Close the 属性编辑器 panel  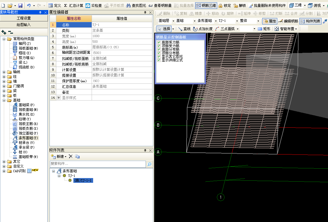coord(150,13)
